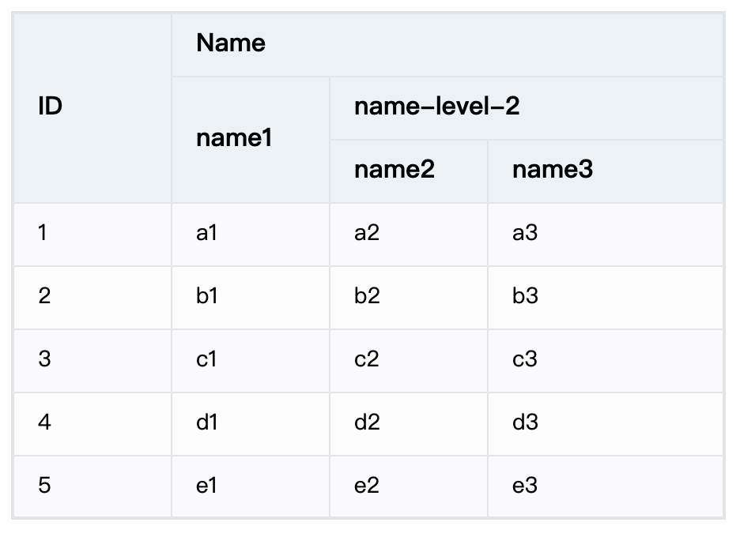Select the a3 table cell
740x537 pixels.
pos(525,233)
